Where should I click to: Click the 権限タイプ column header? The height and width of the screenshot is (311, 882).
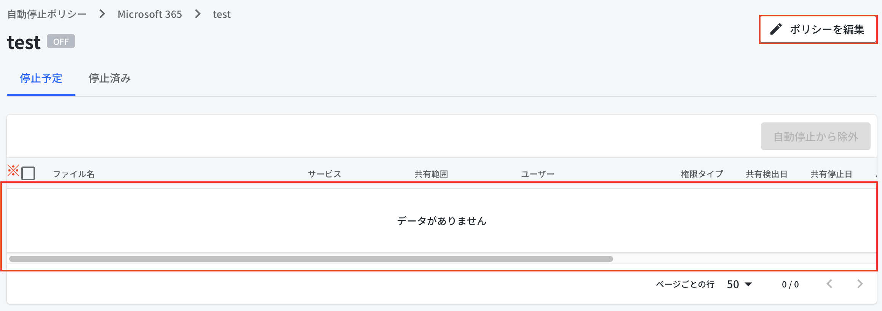pos(702,174)
